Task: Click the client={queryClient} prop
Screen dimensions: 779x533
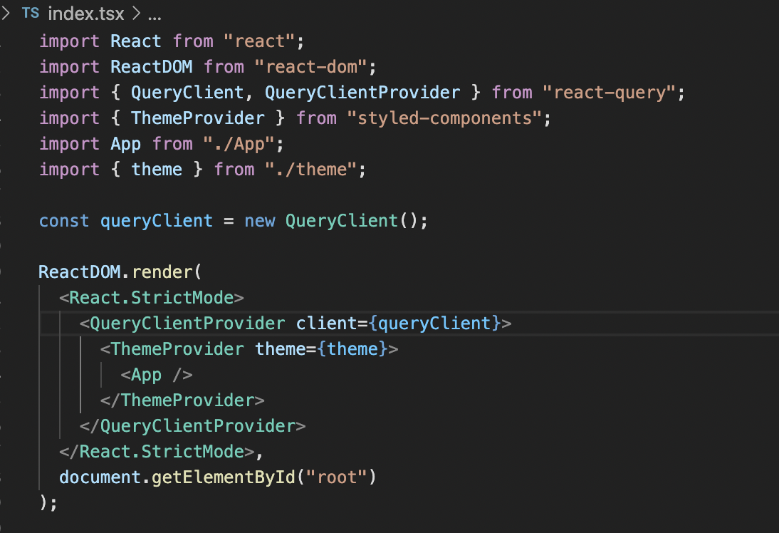Action: pyautogui.click(x=398, y=324)
